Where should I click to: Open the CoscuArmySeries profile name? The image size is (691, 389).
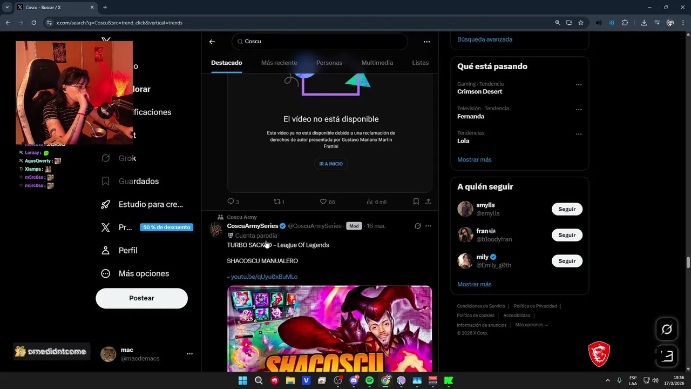click(x=253, y=226)
